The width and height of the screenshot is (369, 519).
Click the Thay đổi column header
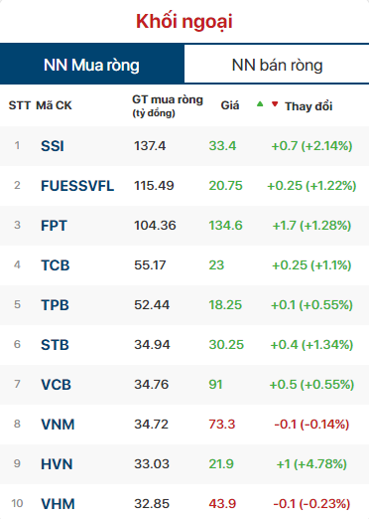pyautogui.click(x=308, y=106)
